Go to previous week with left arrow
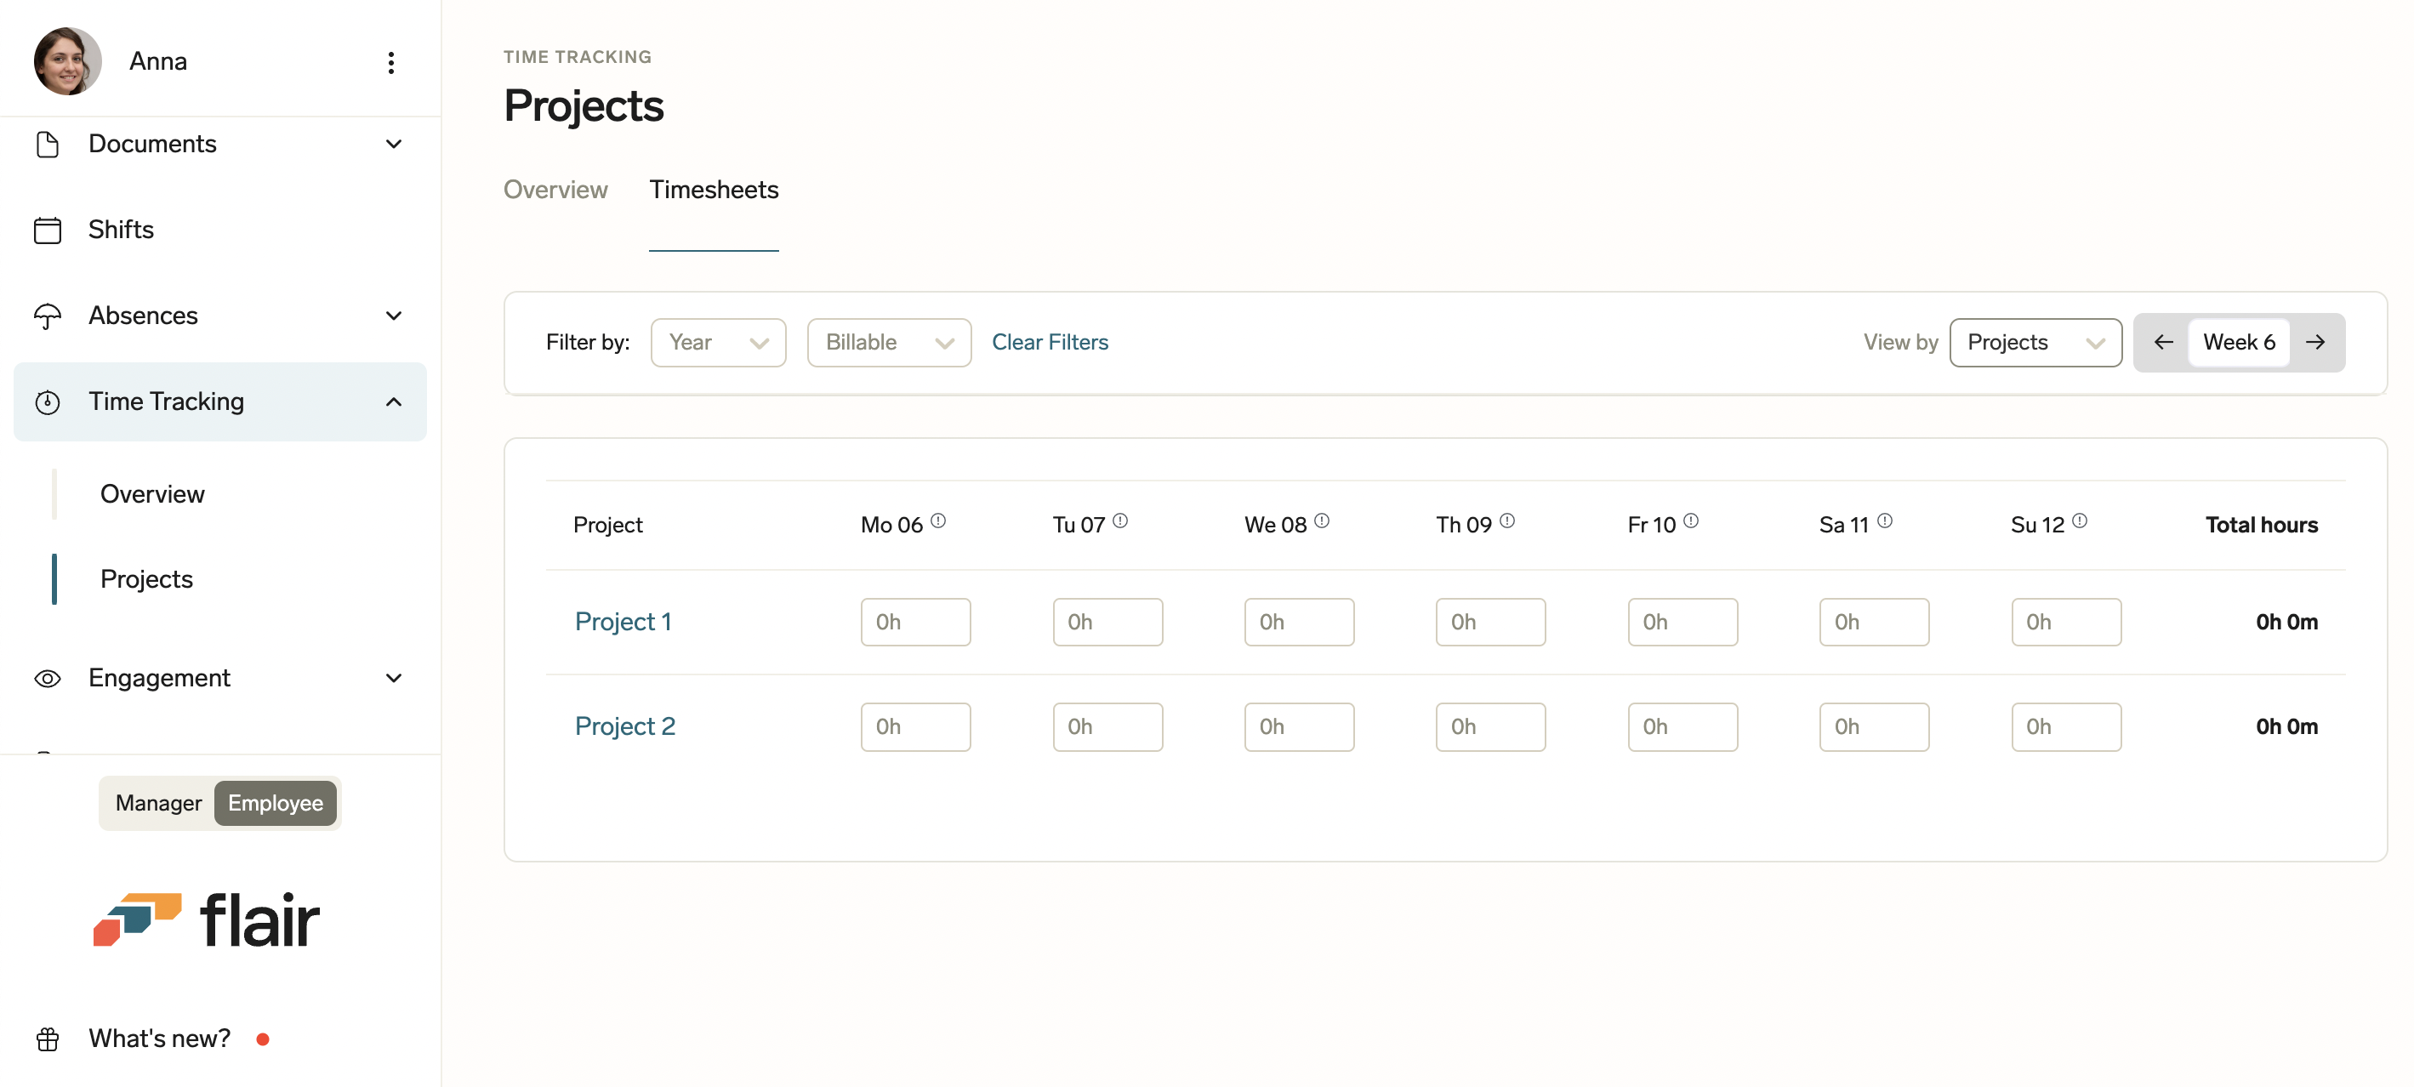This screenshot has height=1087, width=2414. (2163, 342)
